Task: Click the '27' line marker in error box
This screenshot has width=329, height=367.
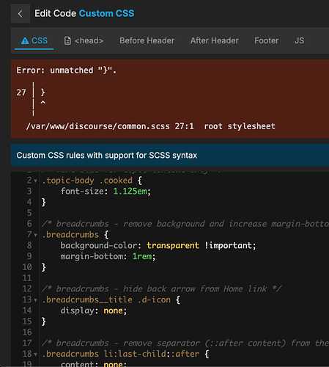Action: tap(21, 92)
